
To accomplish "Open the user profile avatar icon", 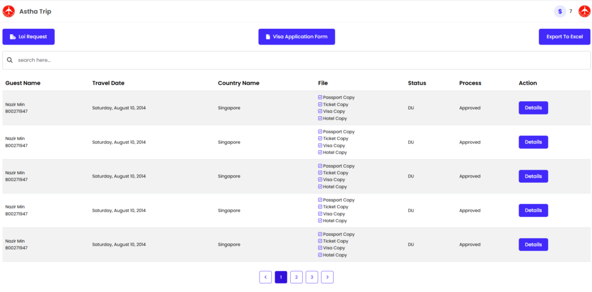I will point(584,12).
